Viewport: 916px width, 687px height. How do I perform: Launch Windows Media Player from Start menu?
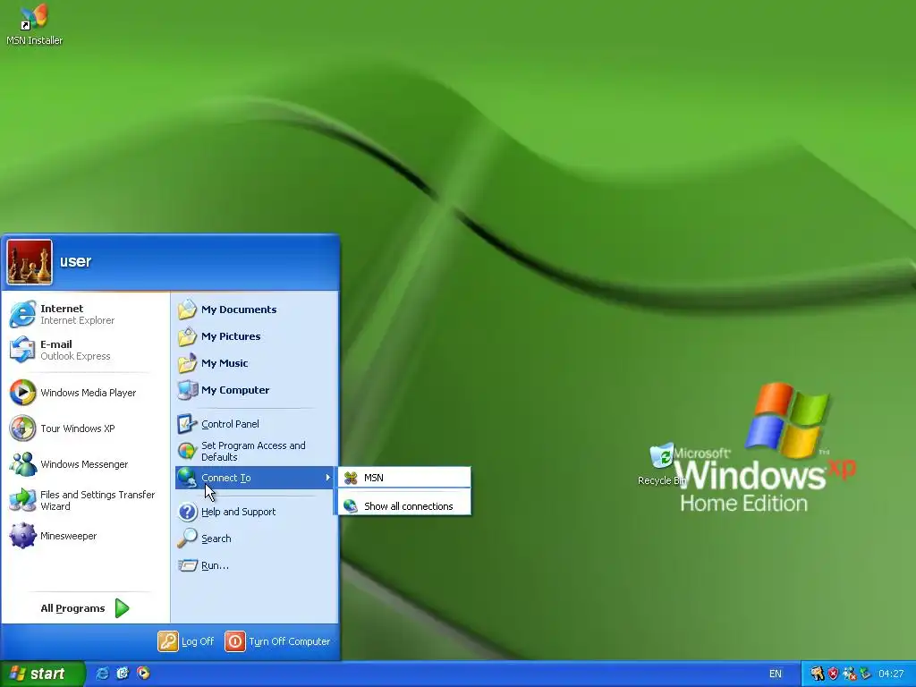pos(85,393)
